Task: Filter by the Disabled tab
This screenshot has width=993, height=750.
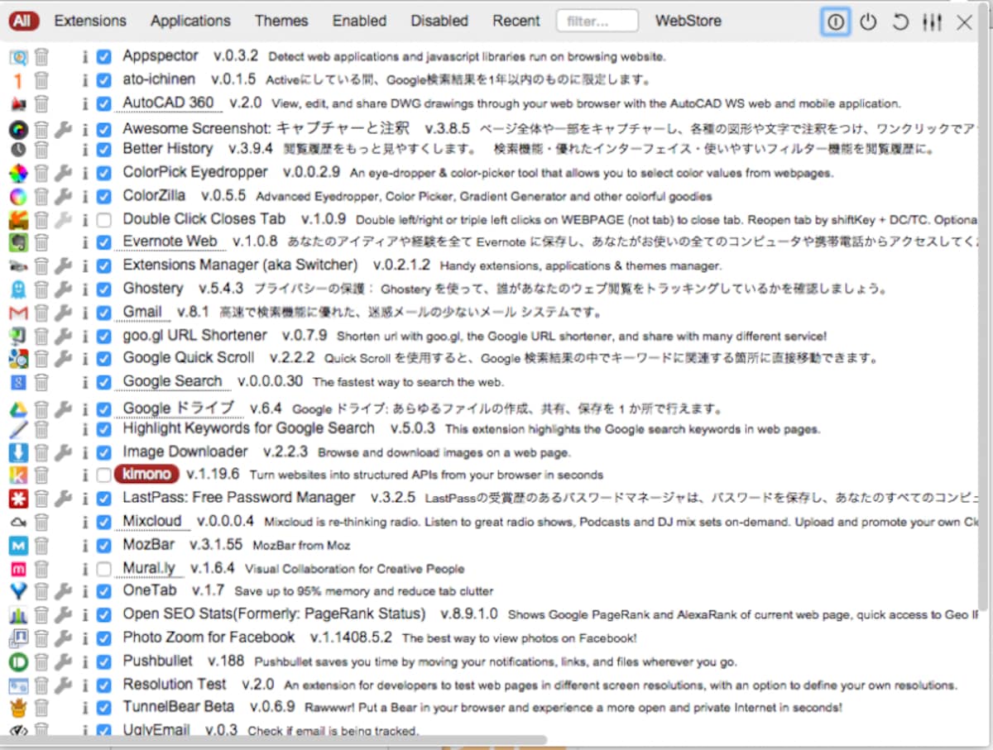Action: tap(439, 21)
